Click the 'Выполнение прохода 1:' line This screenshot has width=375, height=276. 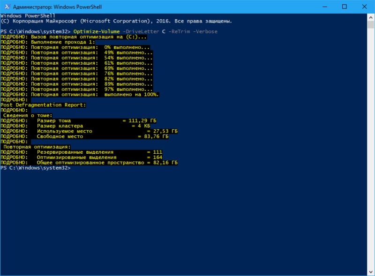point(48,42)
